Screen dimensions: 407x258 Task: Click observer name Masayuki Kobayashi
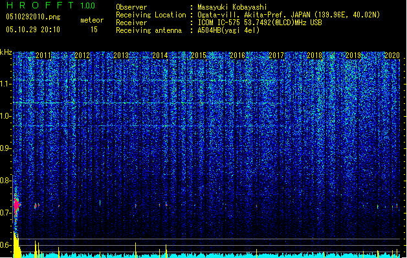232,7
